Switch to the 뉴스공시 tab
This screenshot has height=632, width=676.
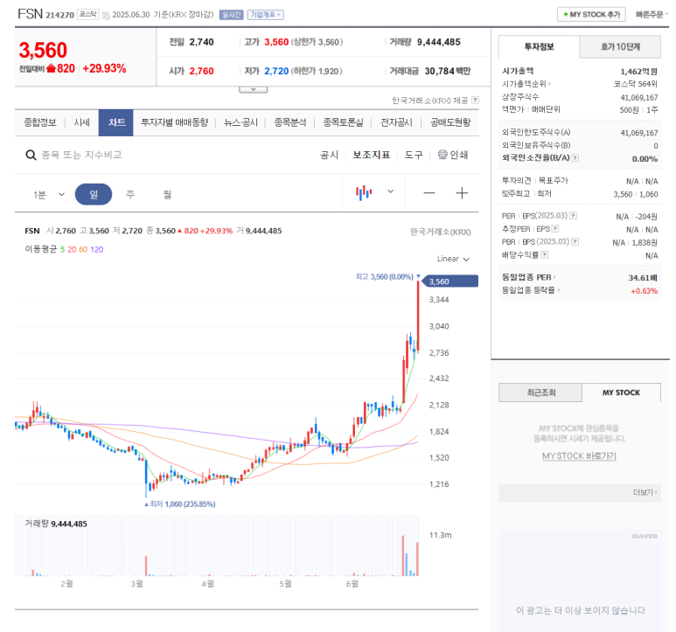coord(240,122)
